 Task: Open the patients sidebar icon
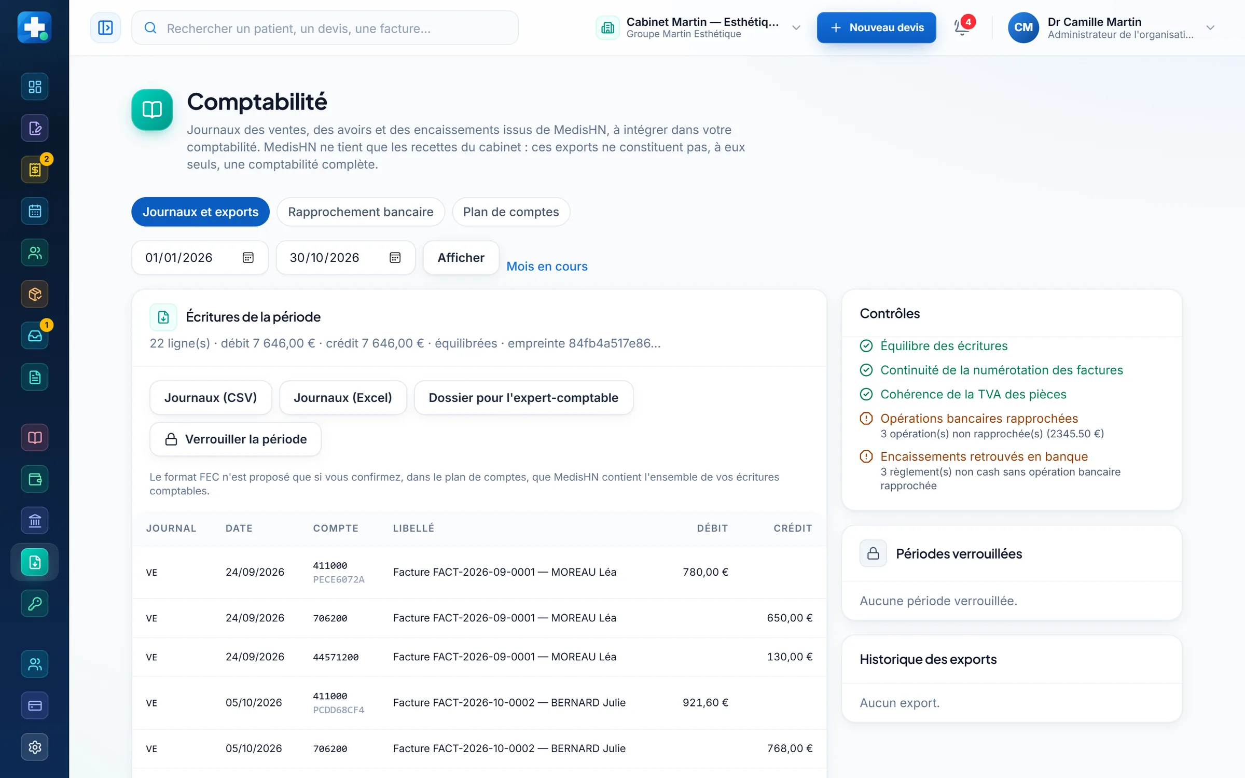35,253
